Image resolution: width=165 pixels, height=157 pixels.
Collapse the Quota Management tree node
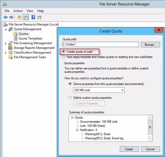pyautogui.click(x=6, y=29)
